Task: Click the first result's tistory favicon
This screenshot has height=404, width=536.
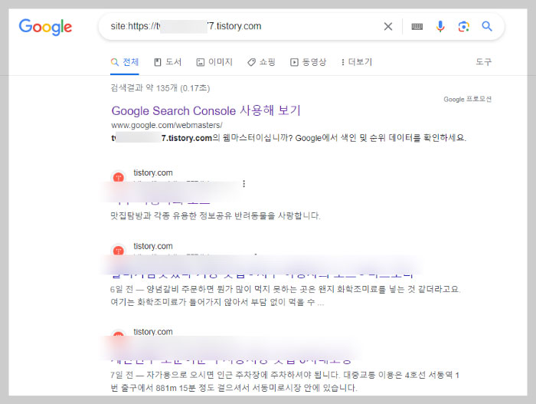Action: tap(119, 177)
